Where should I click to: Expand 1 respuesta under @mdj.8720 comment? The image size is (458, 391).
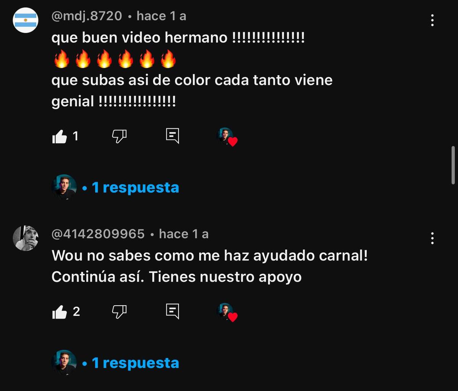135,187
